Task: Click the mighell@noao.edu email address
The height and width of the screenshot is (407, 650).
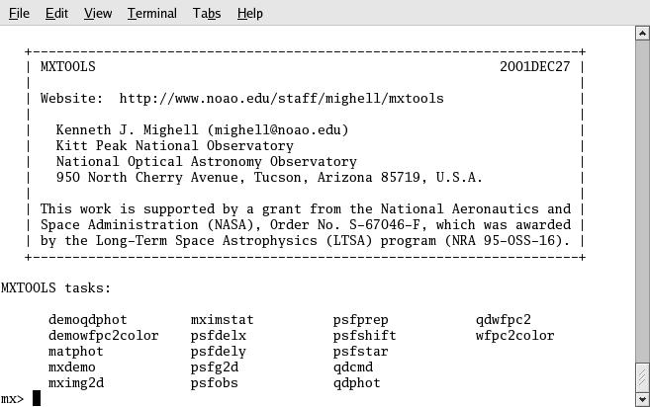Action: pyautogui.click(x=277, y=130)
